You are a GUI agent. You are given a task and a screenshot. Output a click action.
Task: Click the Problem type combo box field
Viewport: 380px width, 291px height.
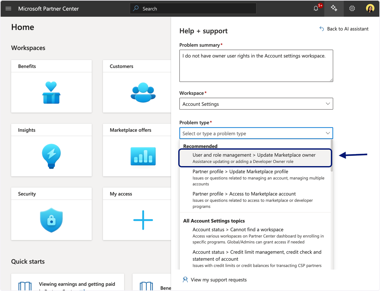click(x=256, y=133)
